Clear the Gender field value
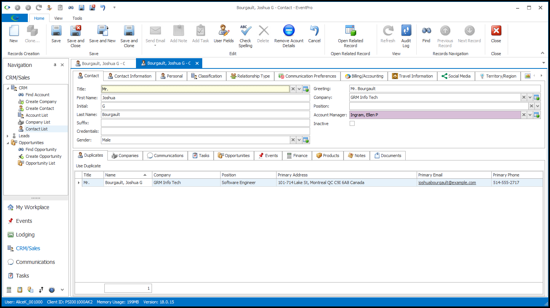This screenshot has width=550, height=308. [293, 140]
